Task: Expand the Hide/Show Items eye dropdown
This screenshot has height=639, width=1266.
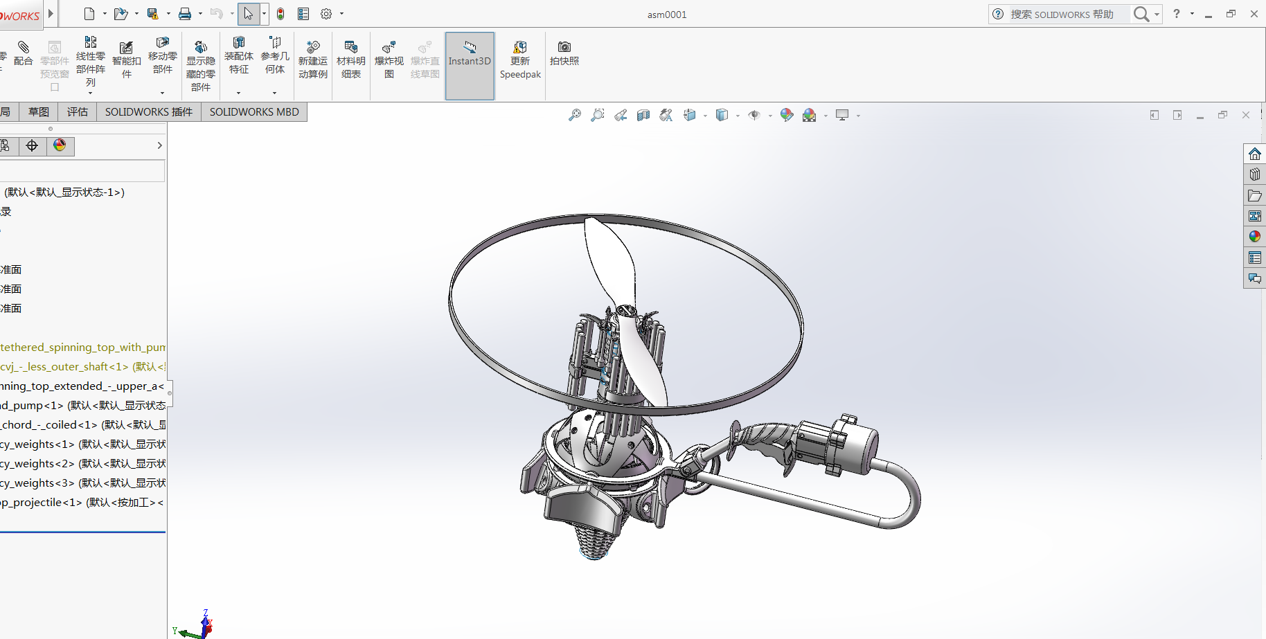Action: (x=770, y=116)
